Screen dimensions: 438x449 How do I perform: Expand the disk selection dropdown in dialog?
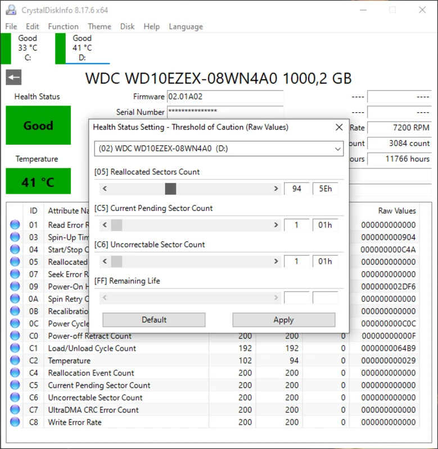point(337,149)
